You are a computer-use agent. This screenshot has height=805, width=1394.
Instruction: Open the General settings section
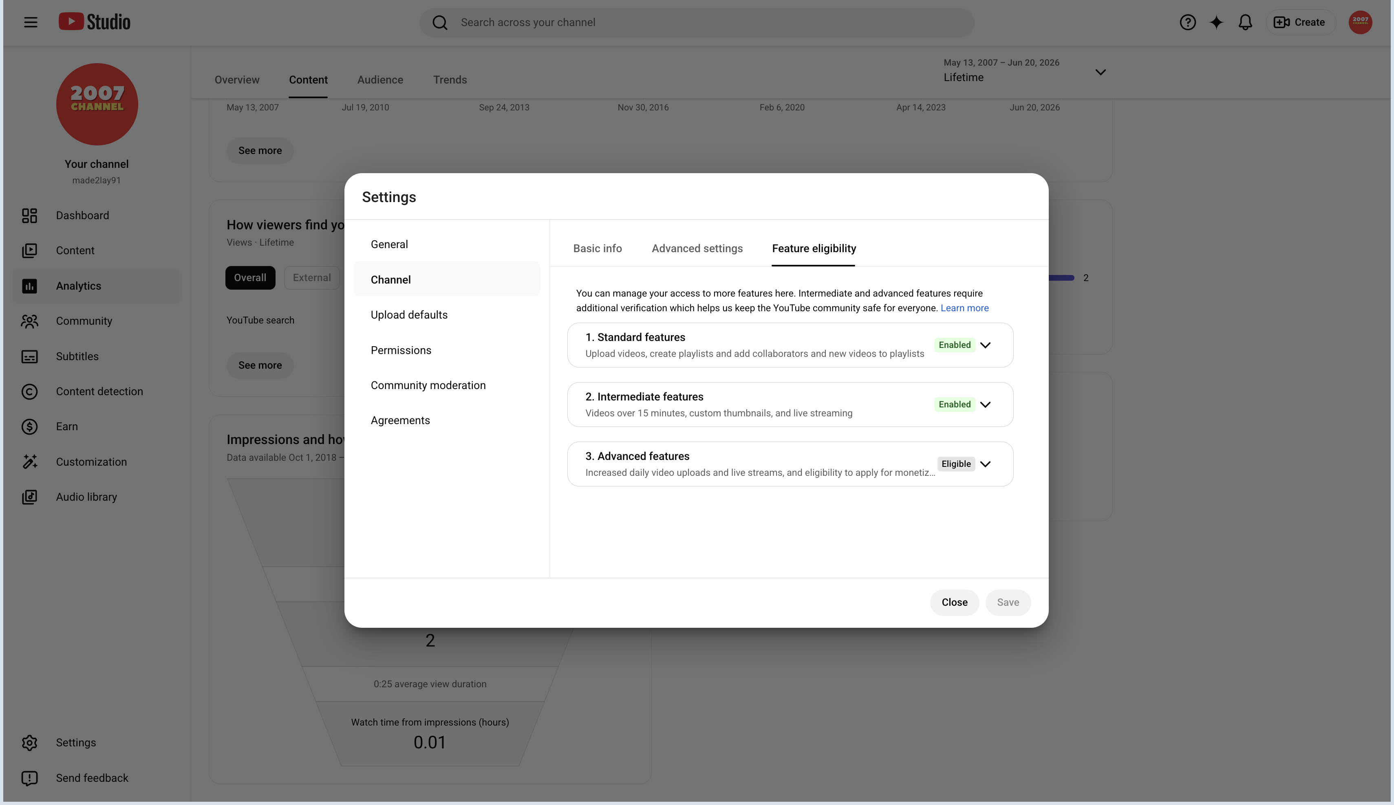446,244
